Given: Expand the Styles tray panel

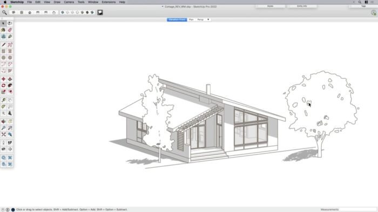Looking at the screenshot, I should coord(270,6).
